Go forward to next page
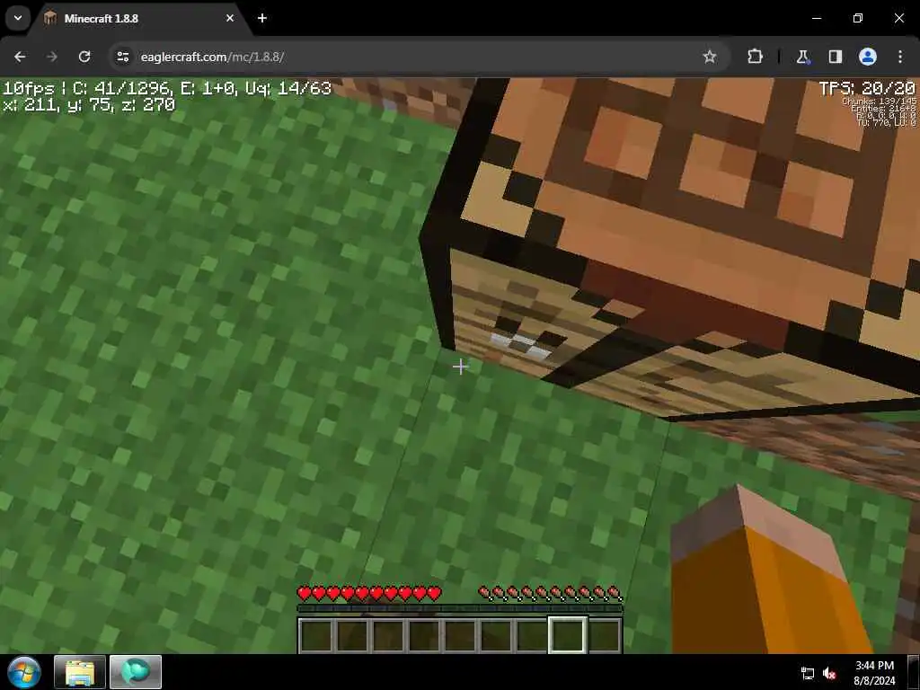This screenshot has width=920, height=690. (52, 57)
